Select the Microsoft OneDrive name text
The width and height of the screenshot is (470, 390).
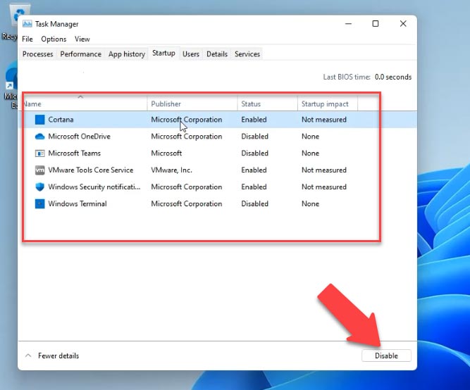pos(79,137)
